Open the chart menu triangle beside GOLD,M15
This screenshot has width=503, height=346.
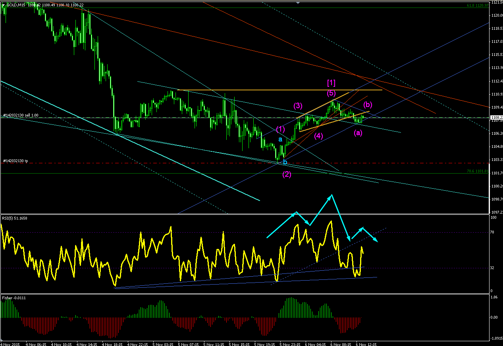pos(3,5)
